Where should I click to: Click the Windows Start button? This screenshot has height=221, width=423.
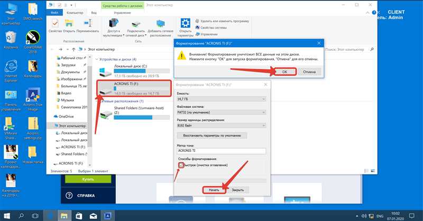[7, 216]
